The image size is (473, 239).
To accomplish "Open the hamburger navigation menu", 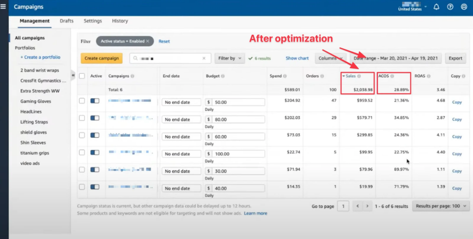I will point(3,6).
